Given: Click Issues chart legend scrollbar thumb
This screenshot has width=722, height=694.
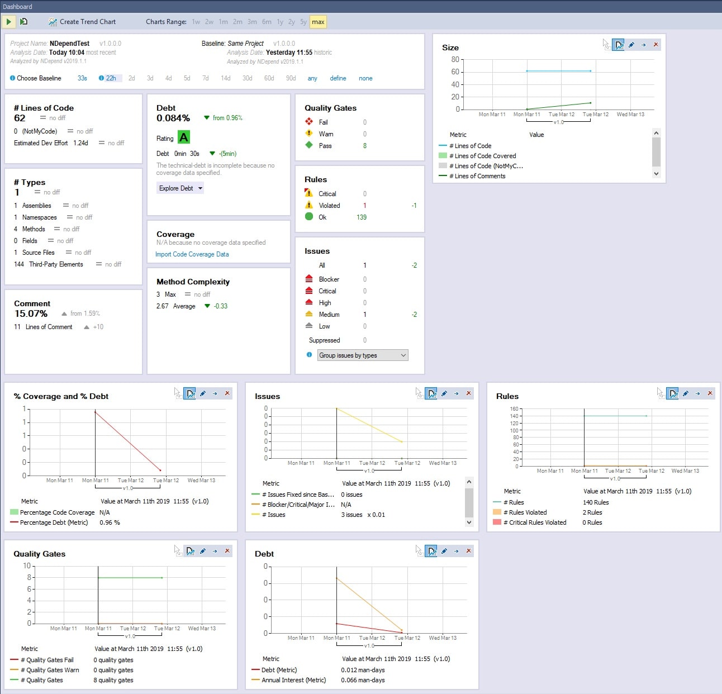Looking at the screenshot, I should (469, 502).
